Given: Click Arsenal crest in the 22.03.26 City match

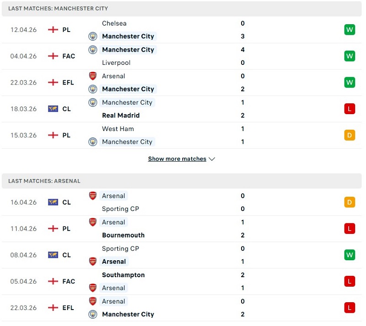Looking at the screenshot, I should [x=93, y=76].
